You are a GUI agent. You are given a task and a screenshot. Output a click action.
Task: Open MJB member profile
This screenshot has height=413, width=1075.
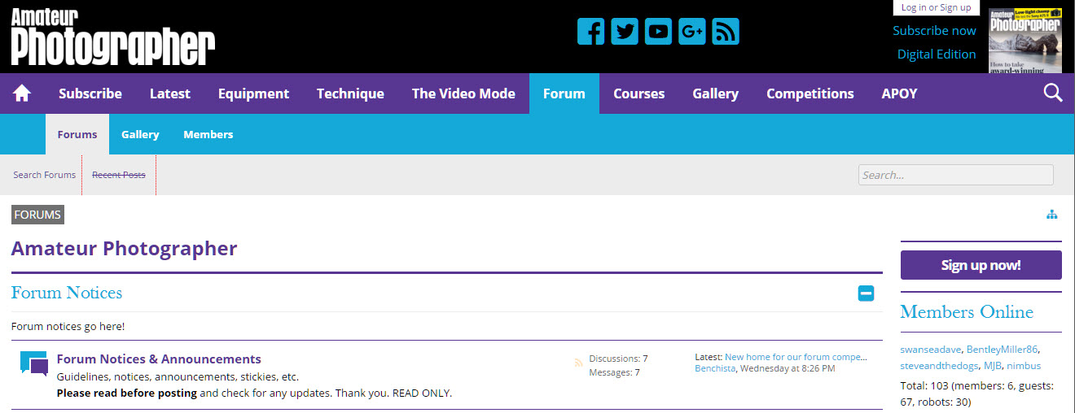992,366
